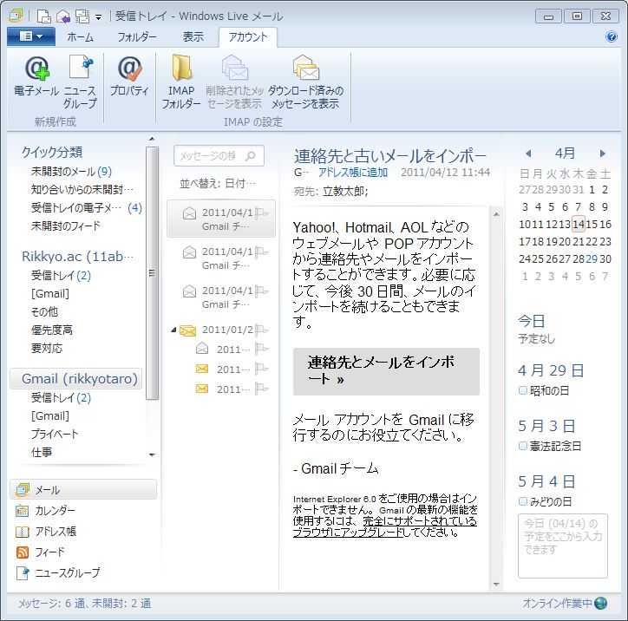Select 未開封のフィード quick view
The image size is (628, 621).
point(66,226)
